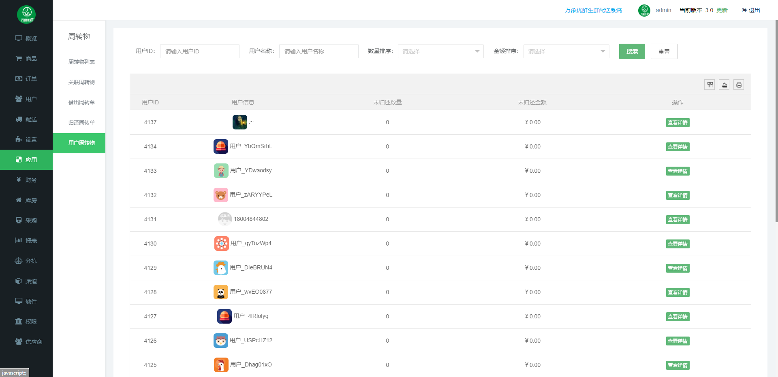The width and height of the screenshot is (778, 377).
Task: Click the admin avatar in header
Action: tap(644, 10)
